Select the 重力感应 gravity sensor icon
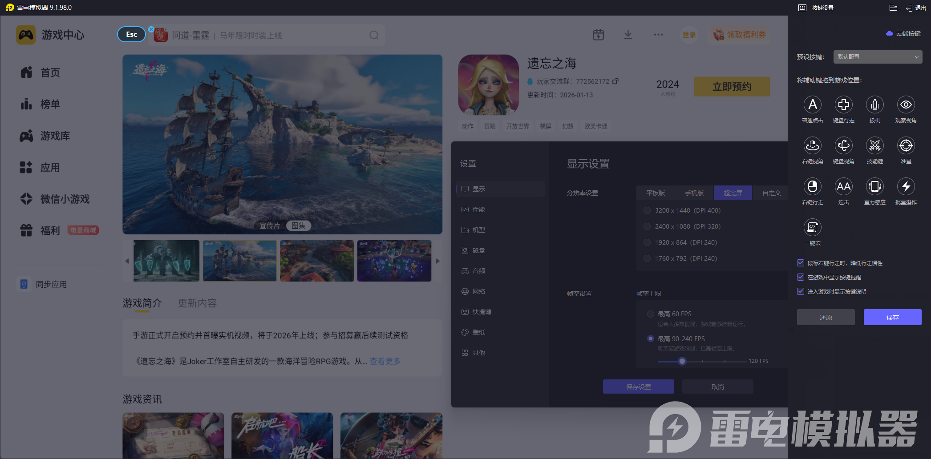Screen dimensions: 931x459 [x=875, y=186]
